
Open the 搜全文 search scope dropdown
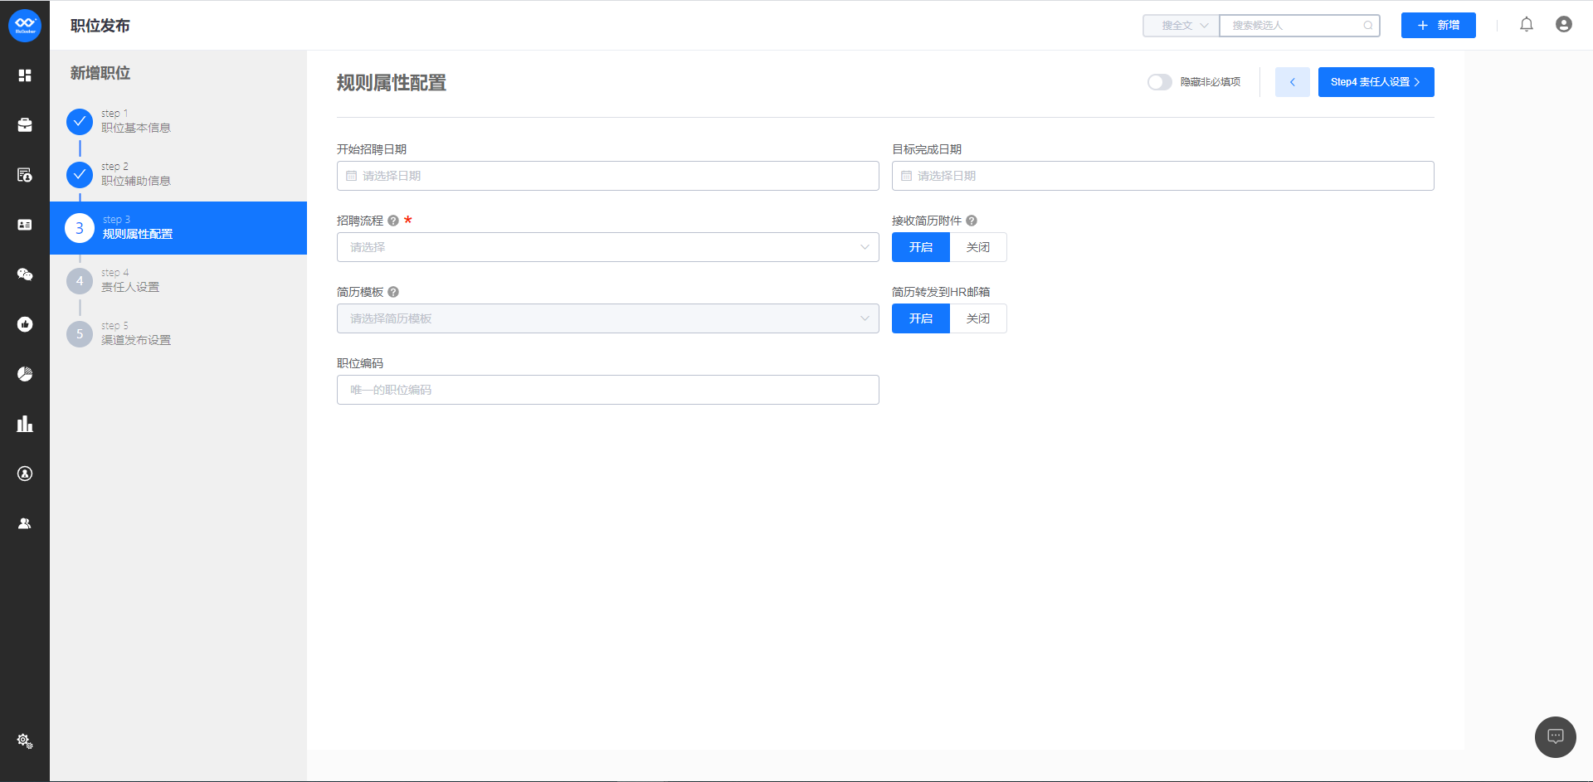click(1181, 26)
